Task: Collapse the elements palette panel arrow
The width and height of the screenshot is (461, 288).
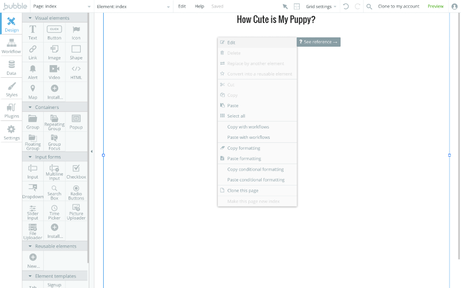Action: click(92, 151)
